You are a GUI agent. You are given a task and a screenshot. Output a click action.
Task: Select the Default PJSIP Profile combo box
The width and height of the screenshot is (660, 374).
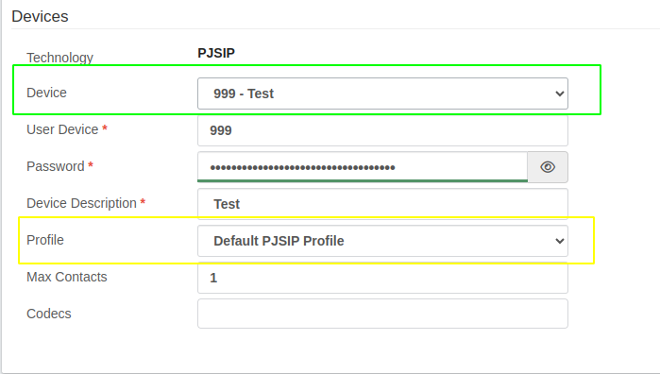382,241
